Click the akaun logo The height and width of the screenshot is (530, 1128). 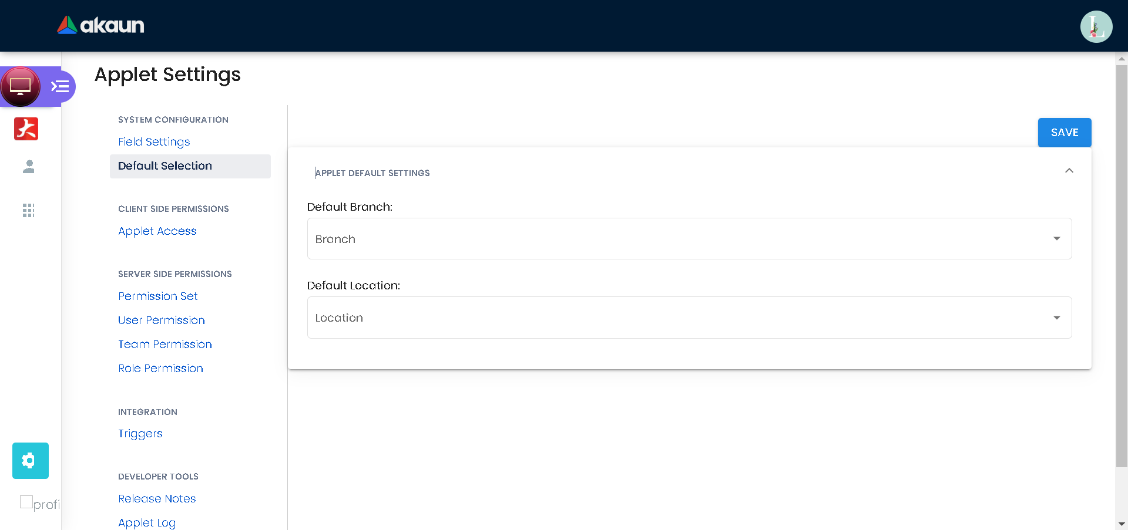100,25
